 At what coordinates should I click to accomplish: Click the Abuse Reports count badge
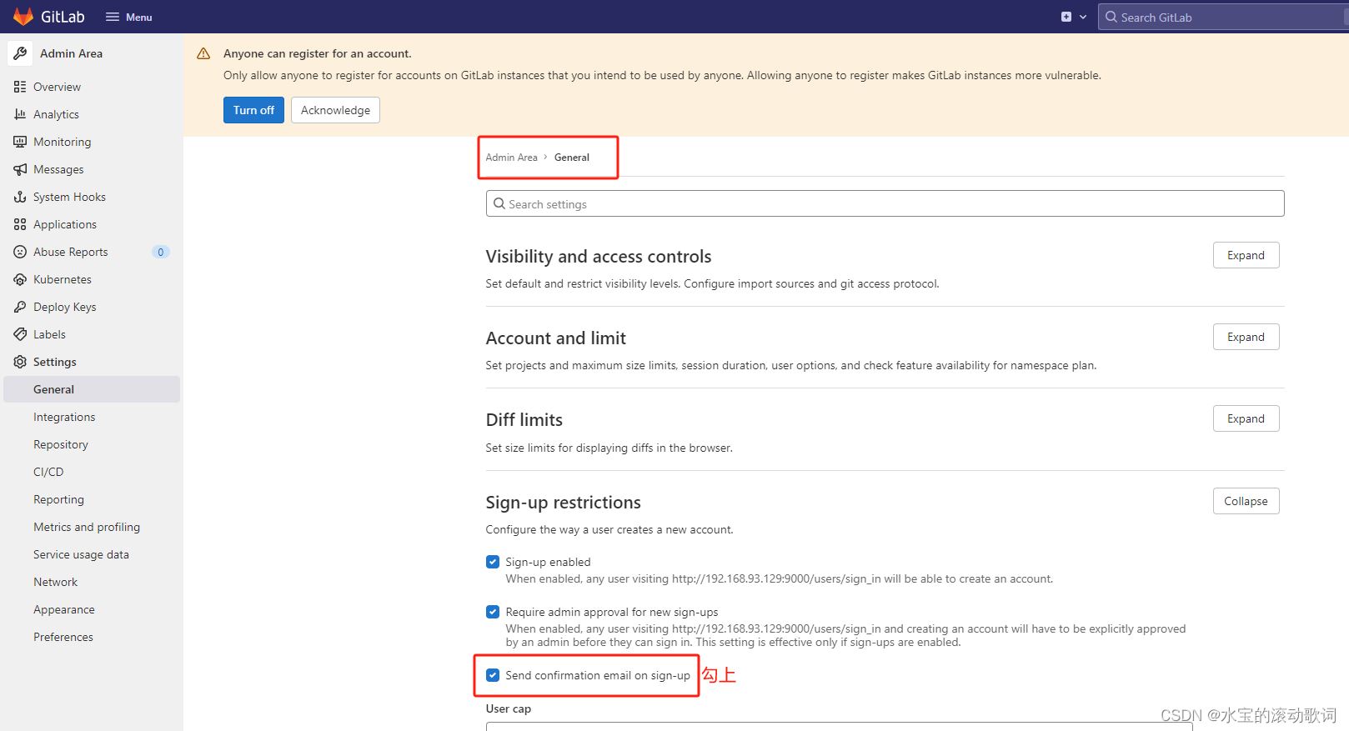click(161, 252)
